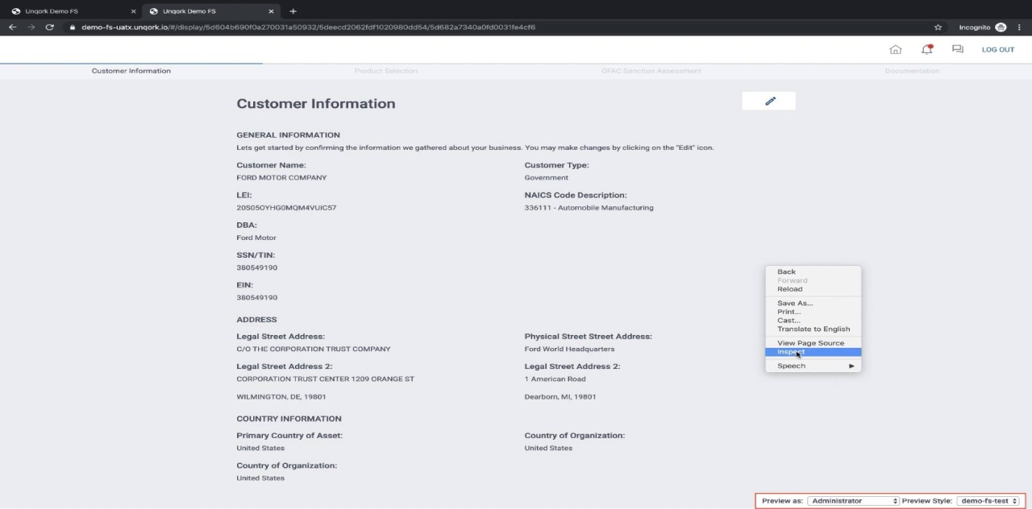Open the Preview Style demo-fs-test dropdown
This screenshot has height=509, width=1032.
[x=988, y=501]
